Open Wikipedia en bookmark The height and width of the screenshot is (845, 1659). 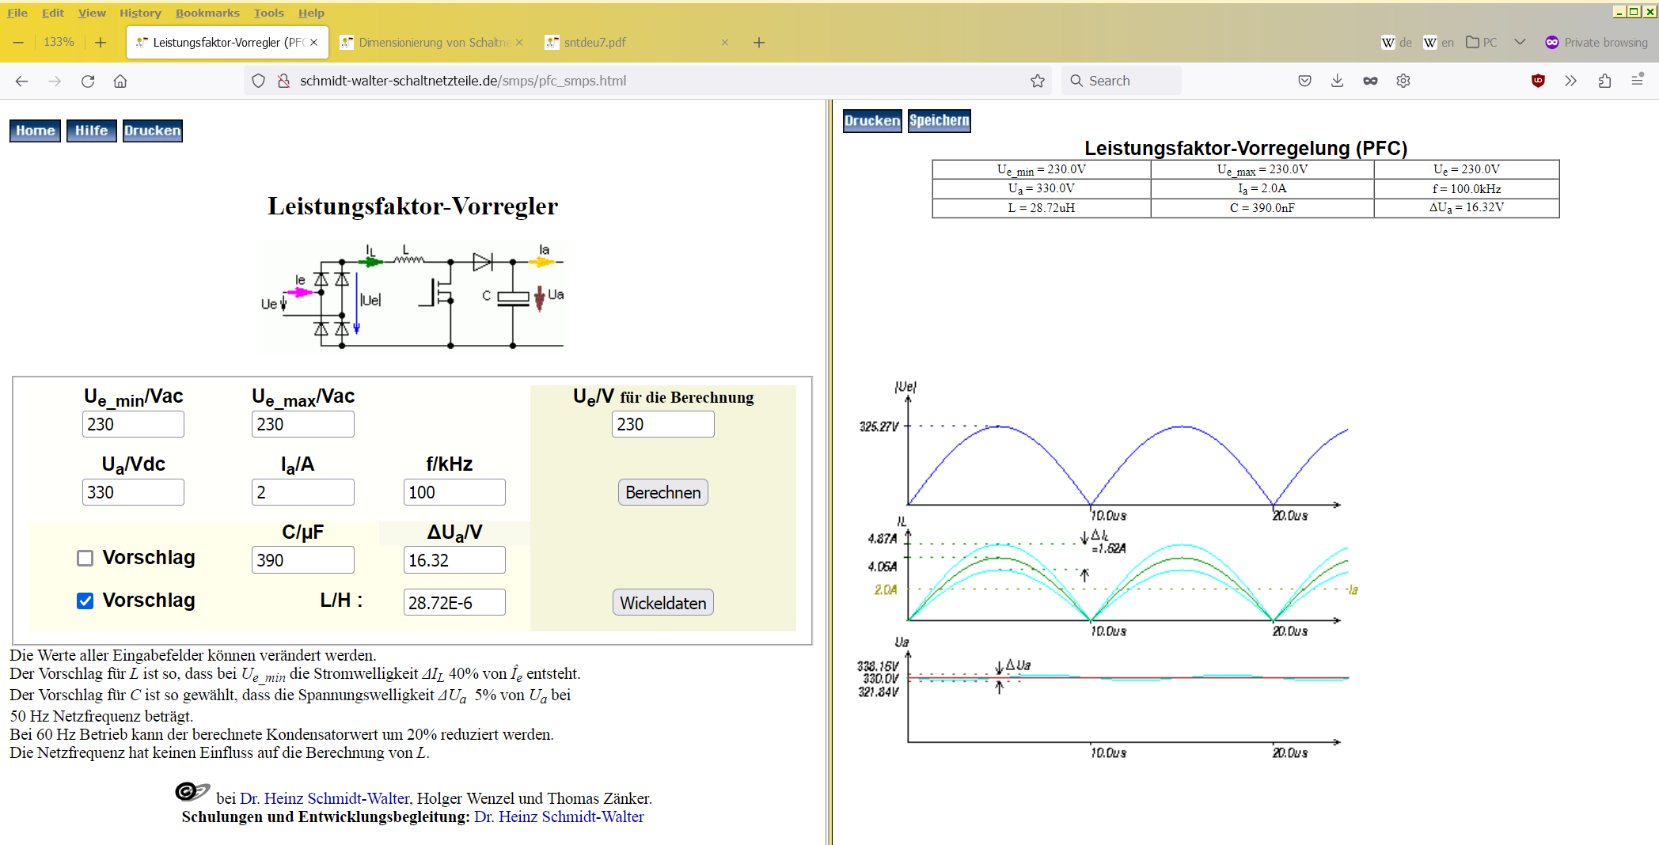click(x=1439, y=42)
